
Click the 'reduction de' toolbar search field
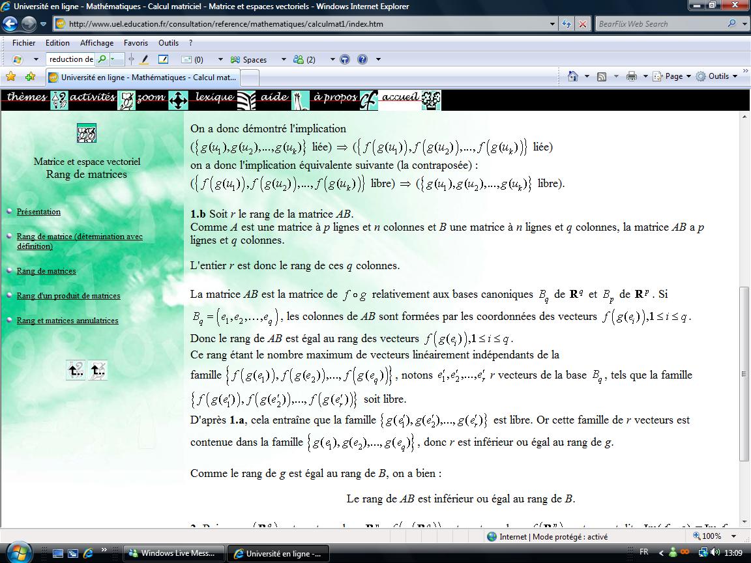pyautogui.click(x=71, y=59)
